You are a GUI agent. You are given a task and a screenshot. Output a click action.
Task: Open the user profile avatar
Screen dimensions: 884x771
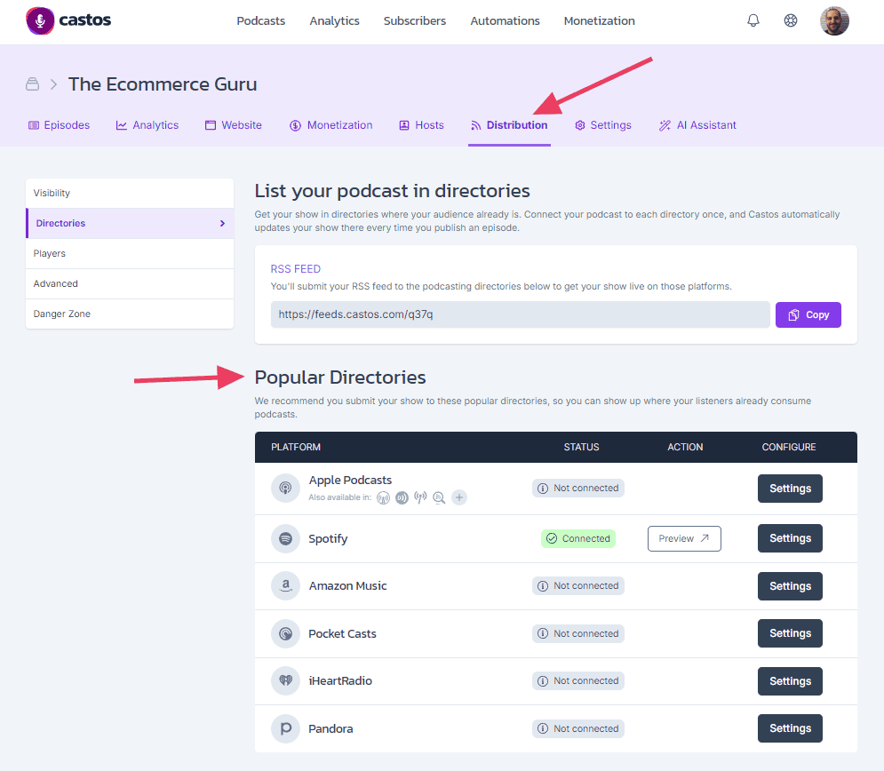834,20
